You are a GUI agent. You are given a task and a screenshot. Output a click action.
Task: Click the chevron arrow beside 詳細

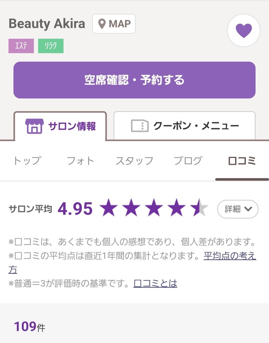(x=248, y=209)
